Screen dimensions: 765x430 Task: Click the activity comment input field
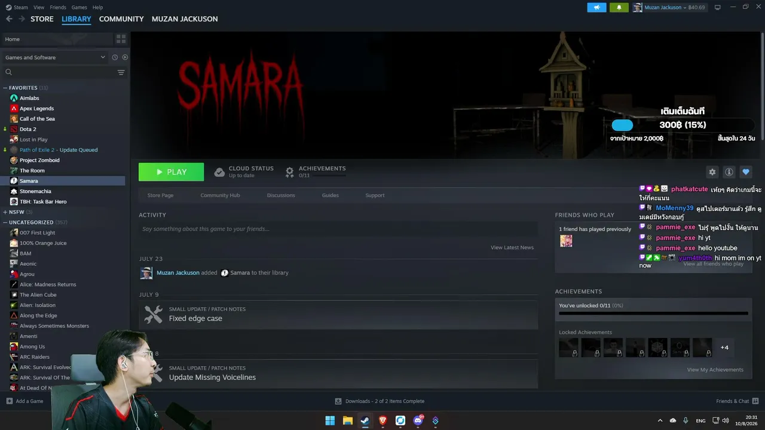point(338,229)
